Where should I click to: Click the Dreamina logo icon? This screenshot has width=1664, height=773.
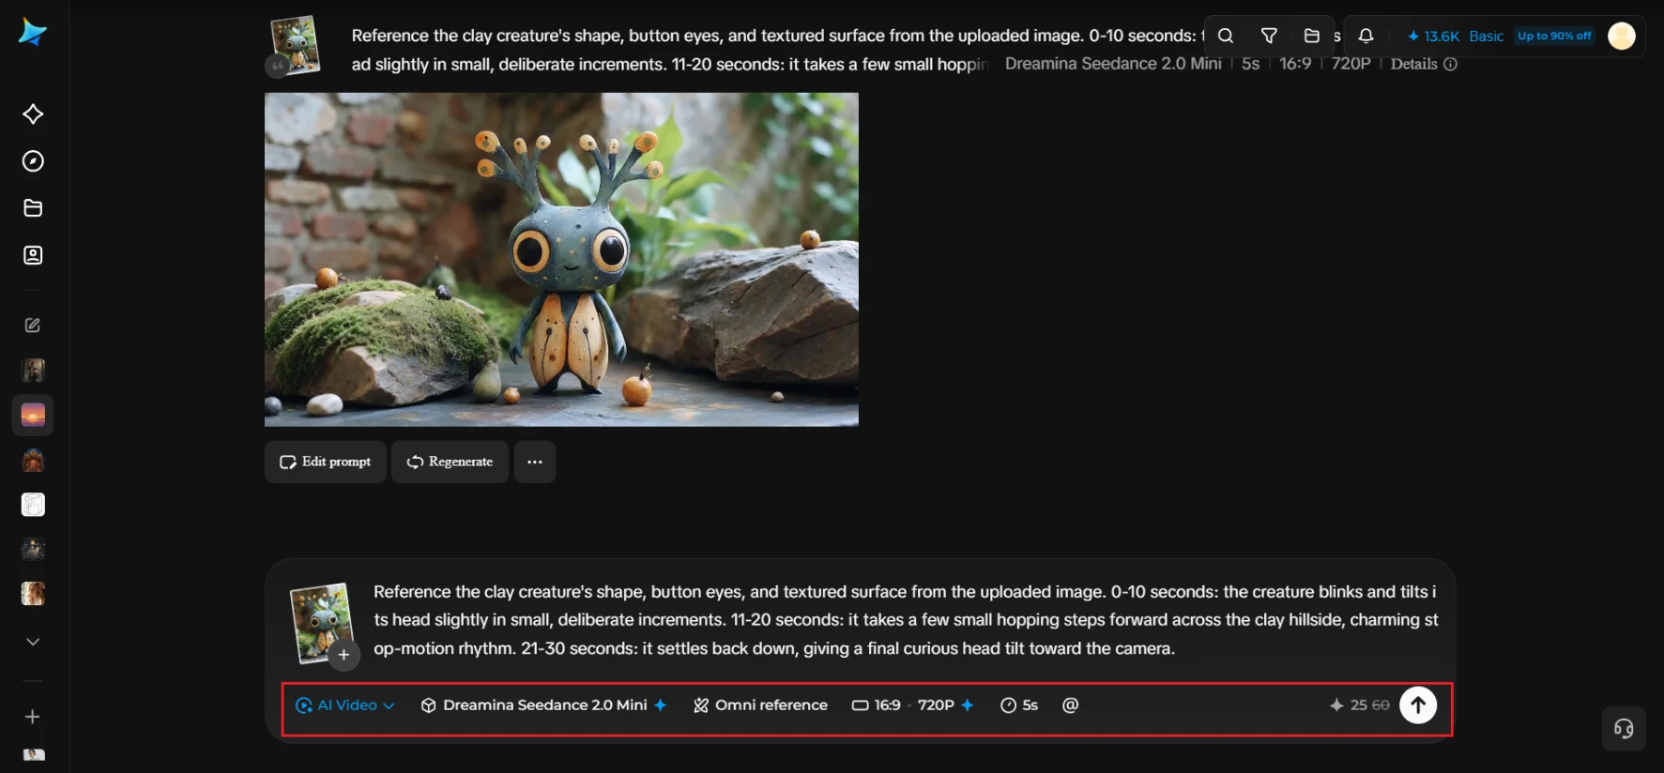click(32, 33)
